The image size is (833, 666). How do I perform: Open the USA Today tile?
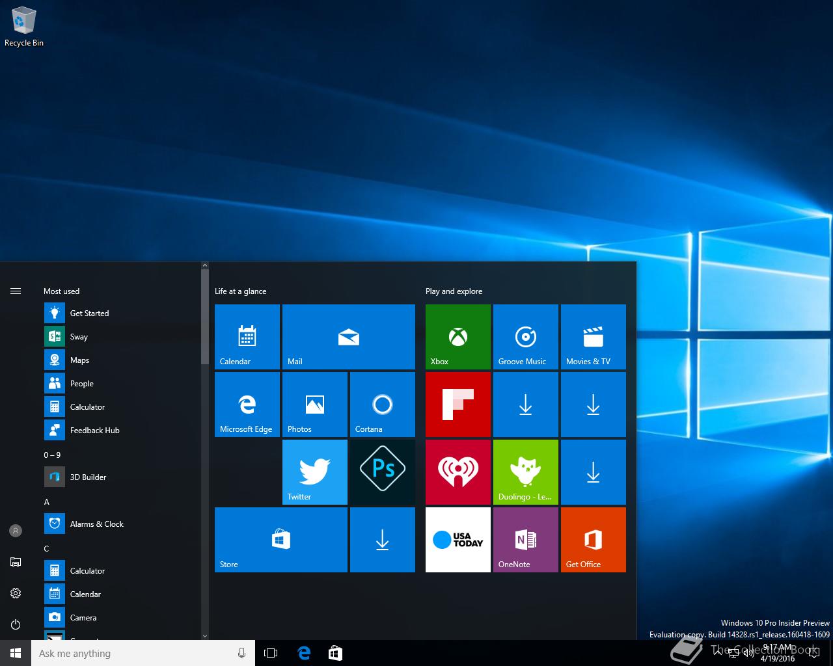(458, 540)
